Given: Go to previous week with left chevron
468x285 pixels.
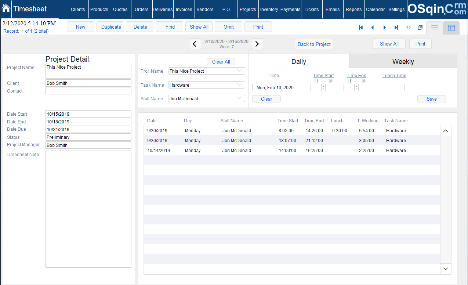Looking at the screenshot, I should [x=195, y=43].
